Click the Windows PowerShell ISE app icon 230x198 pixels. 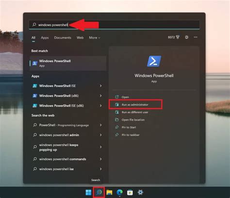tap(35, 86)
